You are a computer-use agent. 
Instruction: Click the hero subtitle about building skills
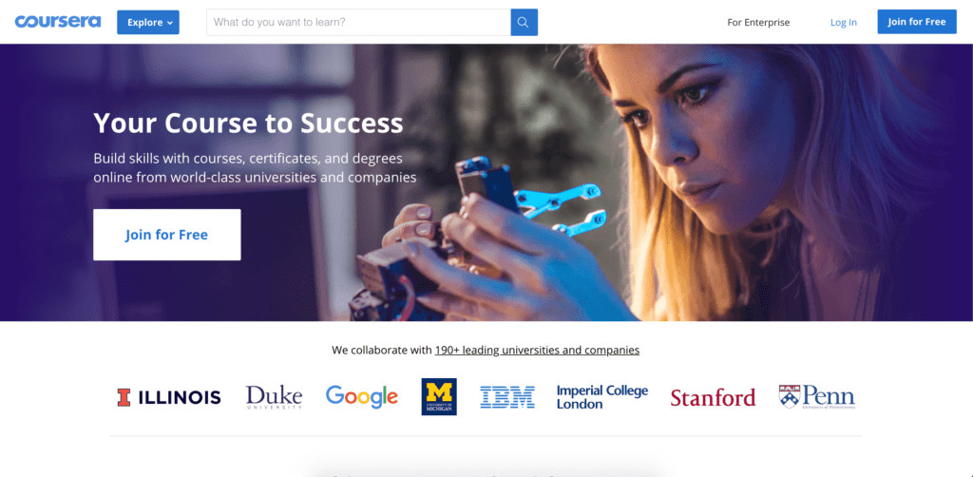click(255, 167)
